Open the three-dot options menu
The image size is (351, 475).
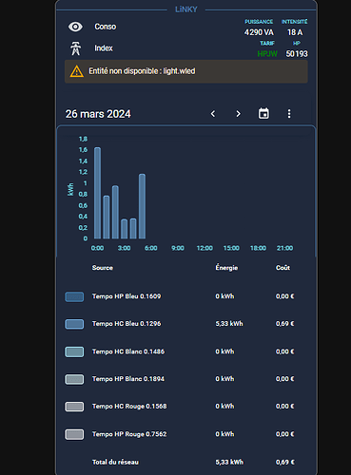click(289, 114)
